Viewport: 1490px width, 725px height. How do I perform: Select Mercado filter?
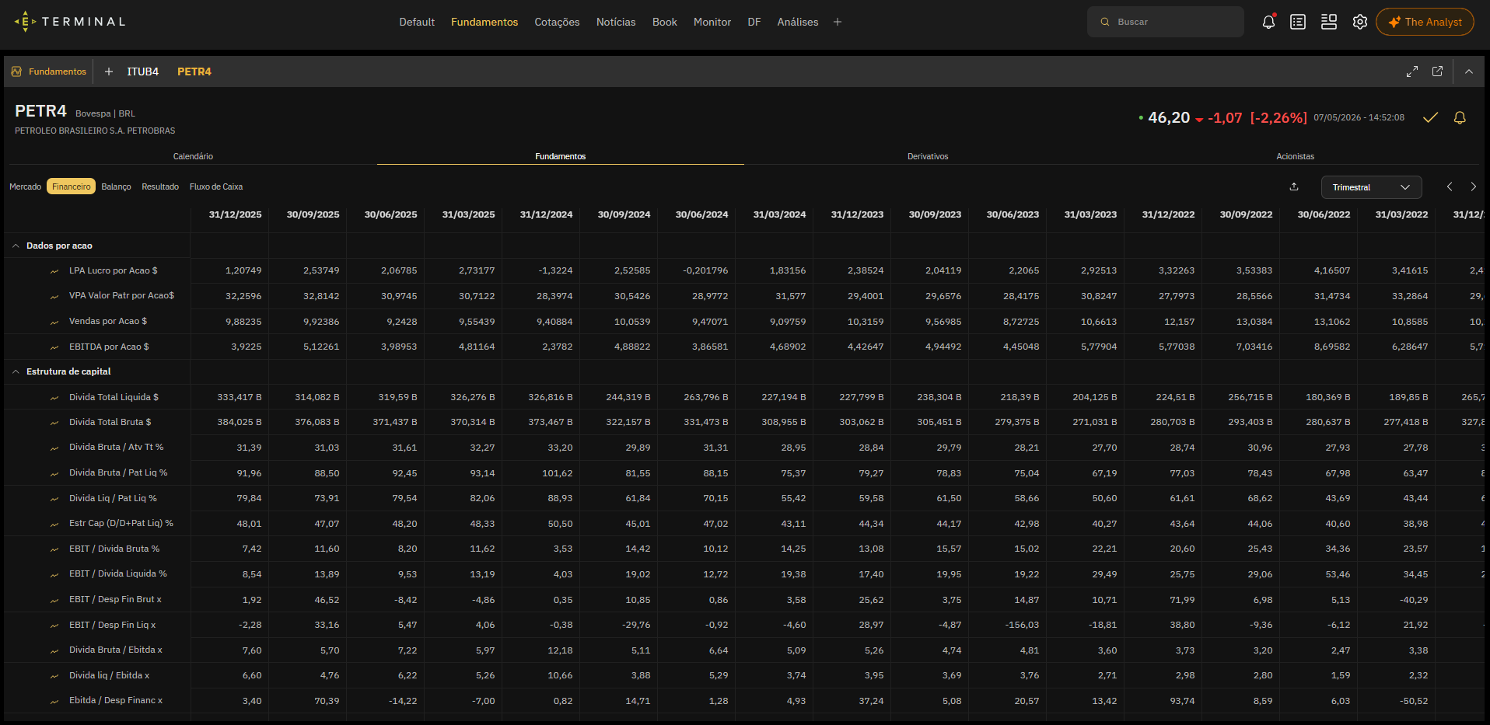click(x=25, y=186)
